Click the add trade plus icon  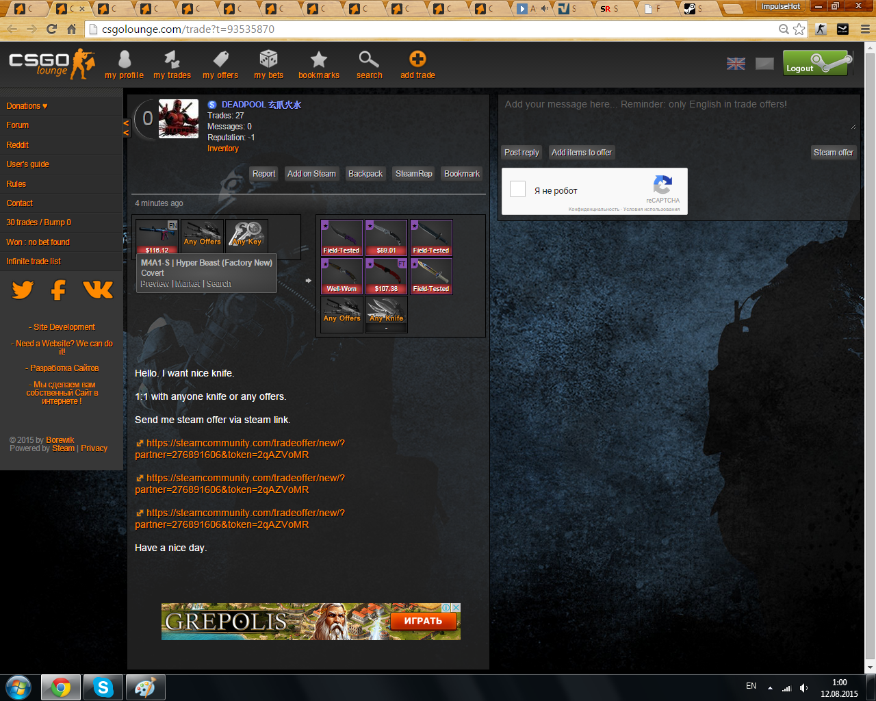click(417, 60)
